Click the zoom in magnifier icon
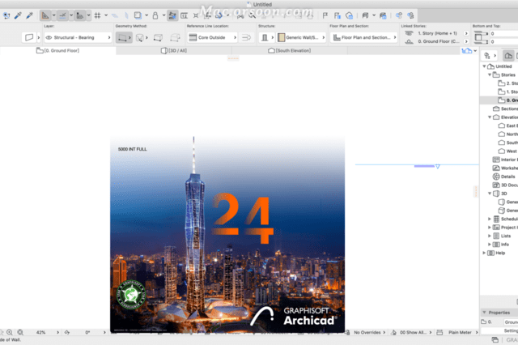Screen dimensions: 518x345 click(10, 332)
